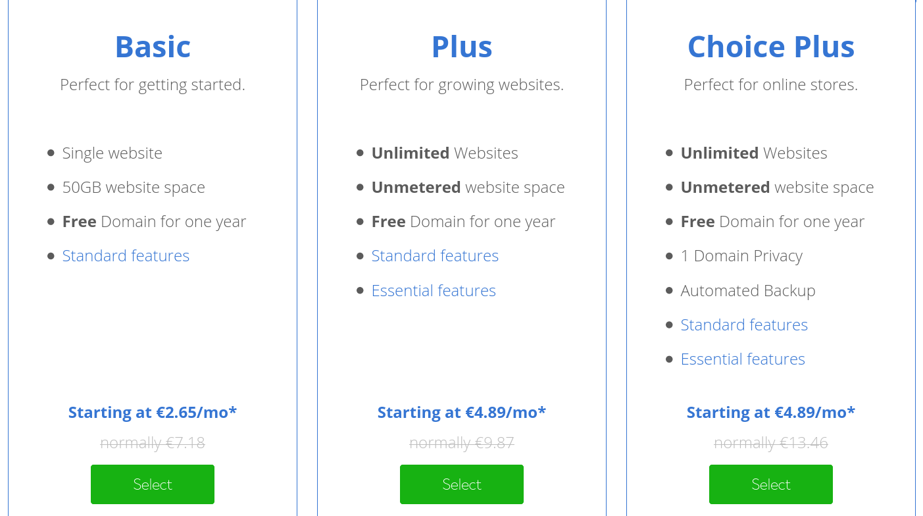The image size is (923, 516).
Task: Click the Choice Plus plan heading
Action: click(x=771, y=47)
